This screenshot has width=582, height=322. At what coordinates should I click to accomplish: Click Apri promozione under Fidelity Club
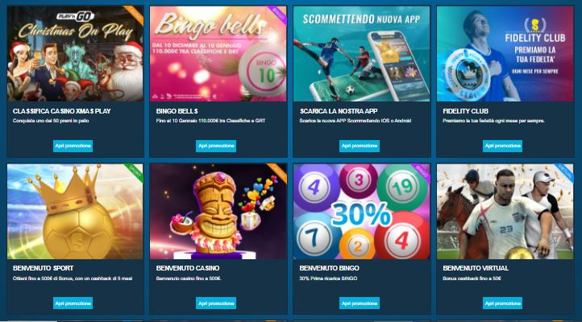coord(502,146)
